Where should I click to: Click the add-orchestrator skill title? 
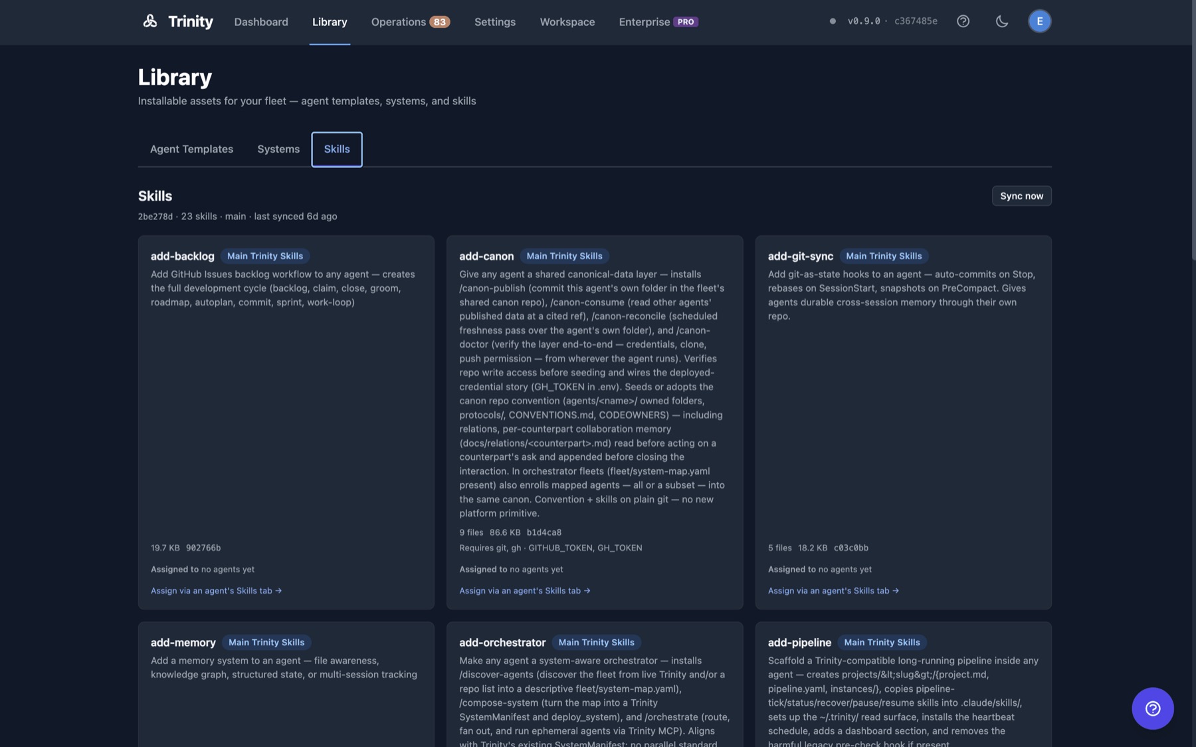(x=502, y=643)
